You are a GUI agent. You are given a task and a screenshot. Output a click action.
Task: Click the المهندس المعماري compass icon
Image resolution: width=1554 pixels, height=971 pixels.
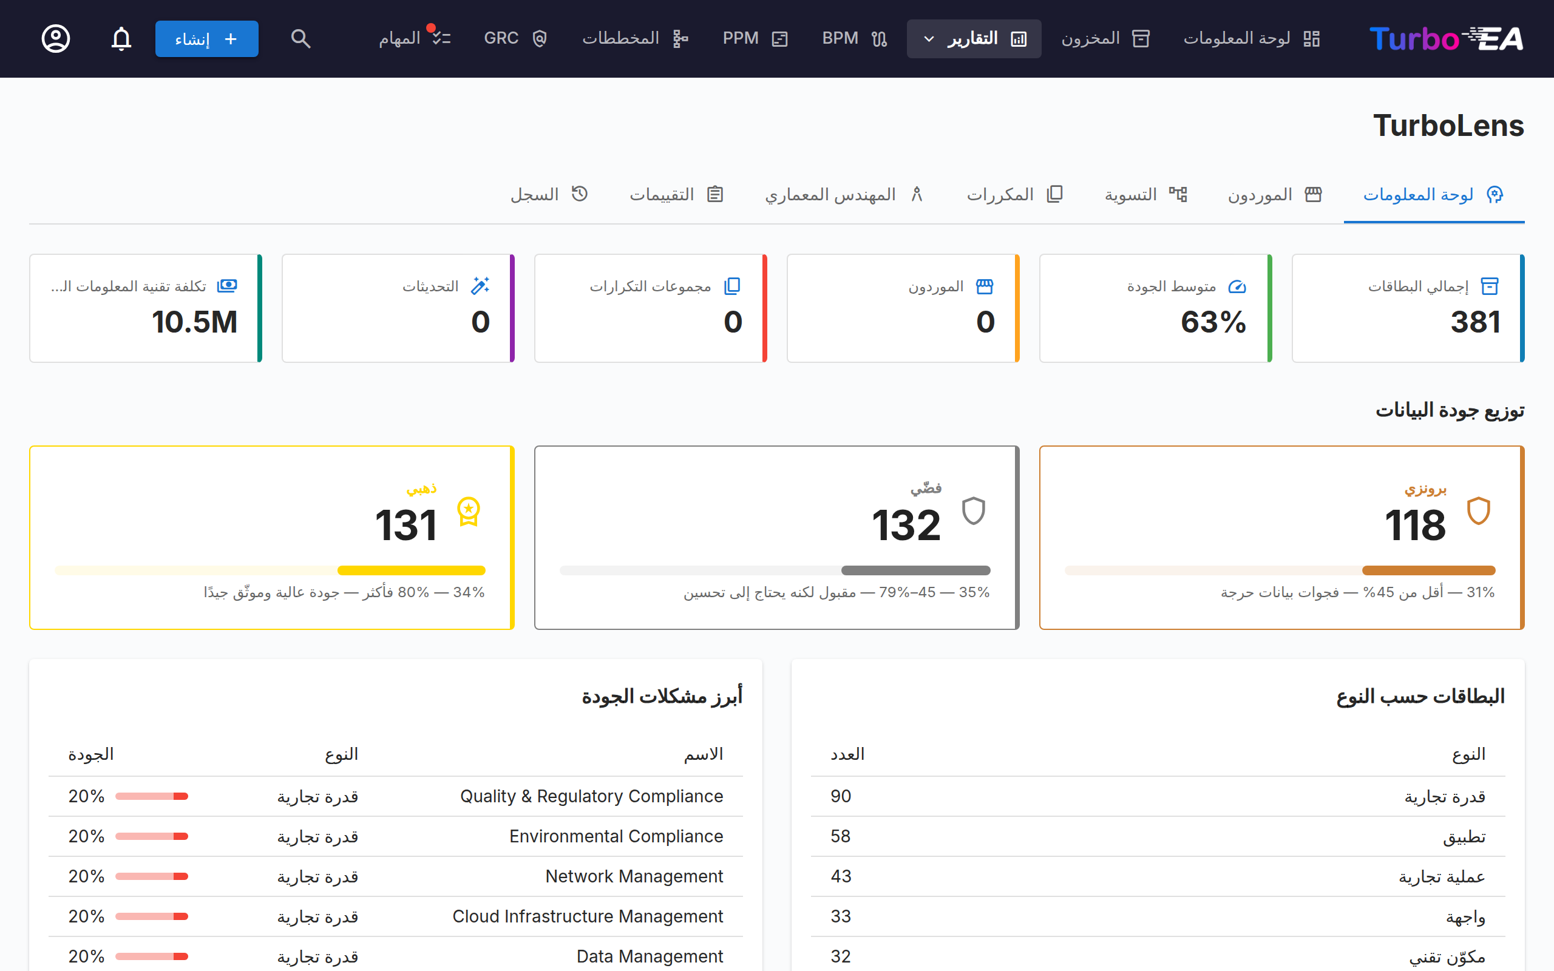pyautogui.click(x=917, y=194)
